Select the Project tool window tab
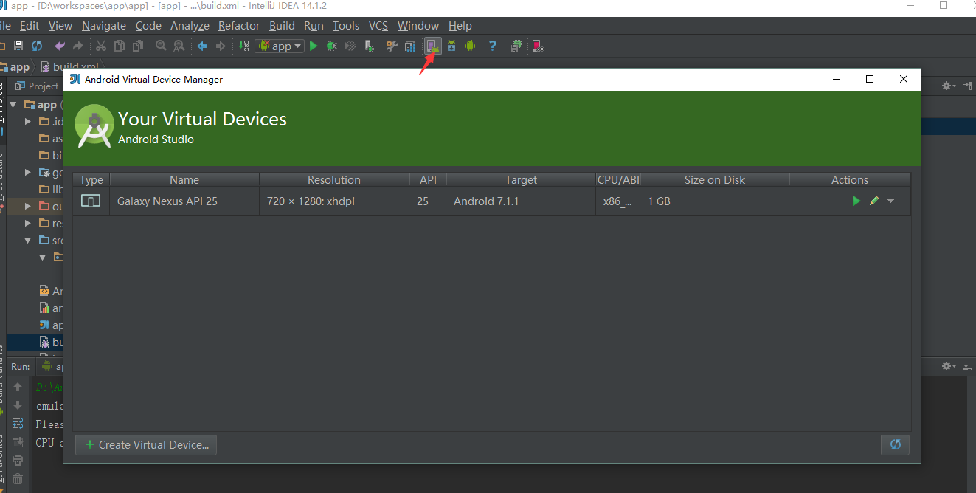 (x=37, y=86)
